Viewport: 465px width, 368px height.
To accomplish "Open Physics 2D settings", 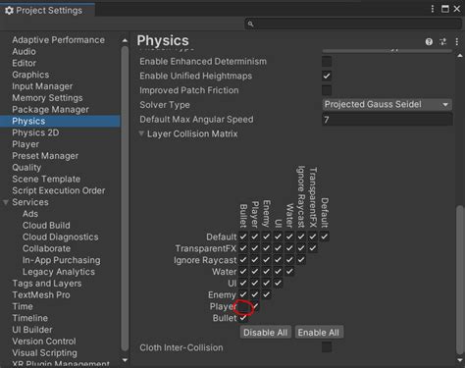I will click(x=35, y=132).
